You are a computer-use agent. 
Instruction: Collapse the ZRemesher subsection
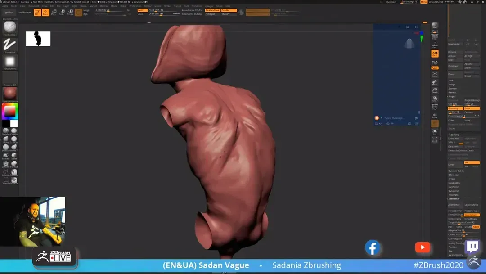454,198
